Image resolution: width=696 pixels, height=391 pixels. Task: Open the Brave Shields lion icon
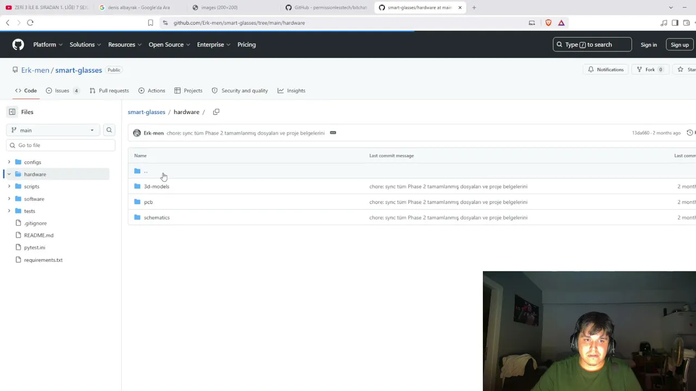[548, 23]
